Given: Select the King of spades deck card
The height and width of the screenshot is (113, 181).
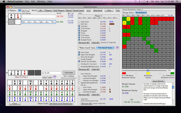Looking at the screenshot, I should [x=15, y=82].
